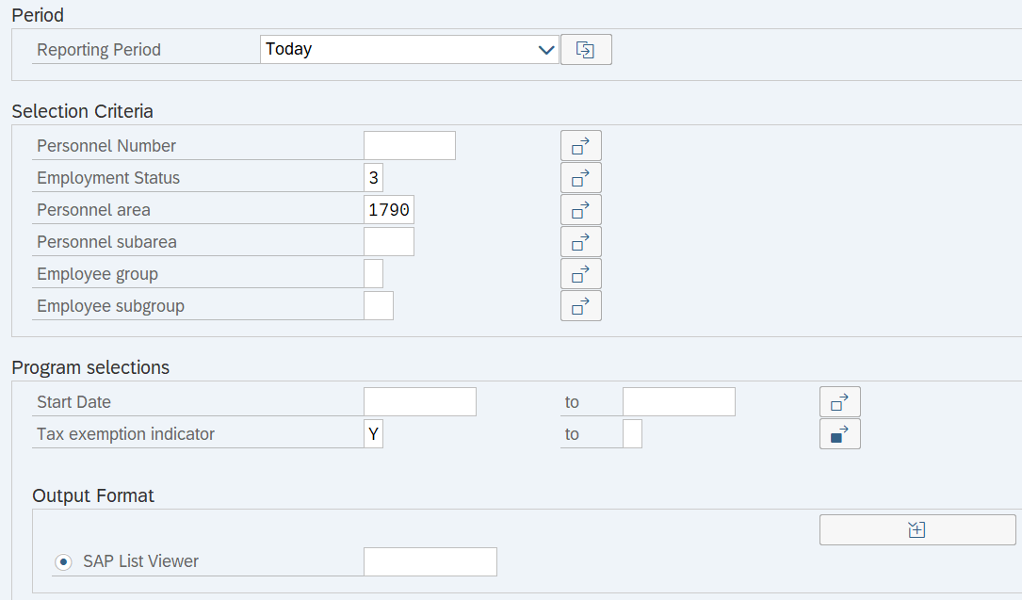Click the Period section heading

pyautogui.click(x=37, y=15)
